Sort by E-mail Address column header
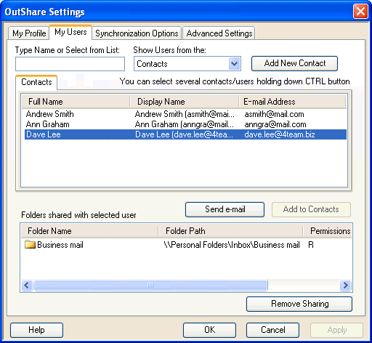 293,102
